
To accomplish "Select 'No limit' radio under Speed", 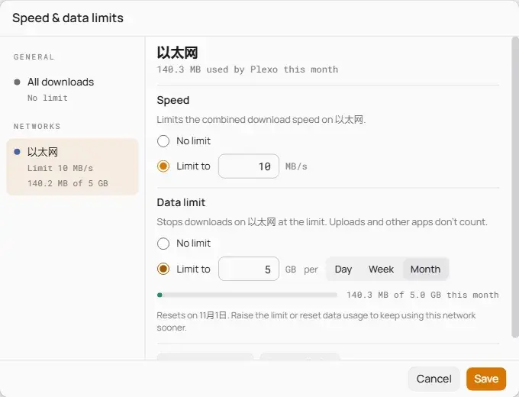I will coord(163,141).
